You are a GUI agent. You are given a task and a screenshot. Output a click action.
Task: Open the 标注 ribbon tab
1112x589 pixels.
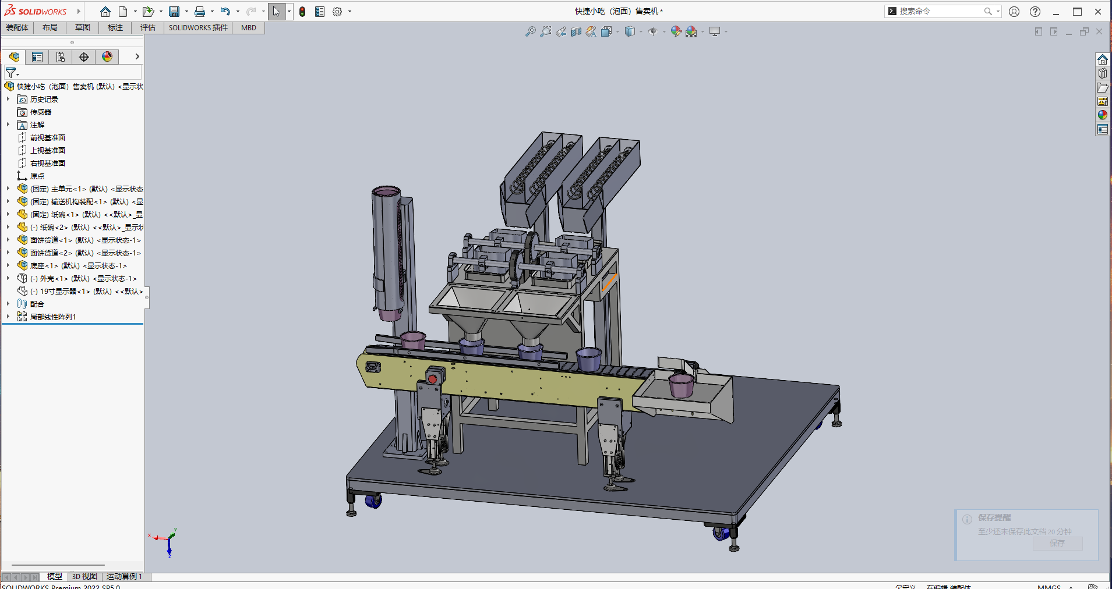coord(115,27)
